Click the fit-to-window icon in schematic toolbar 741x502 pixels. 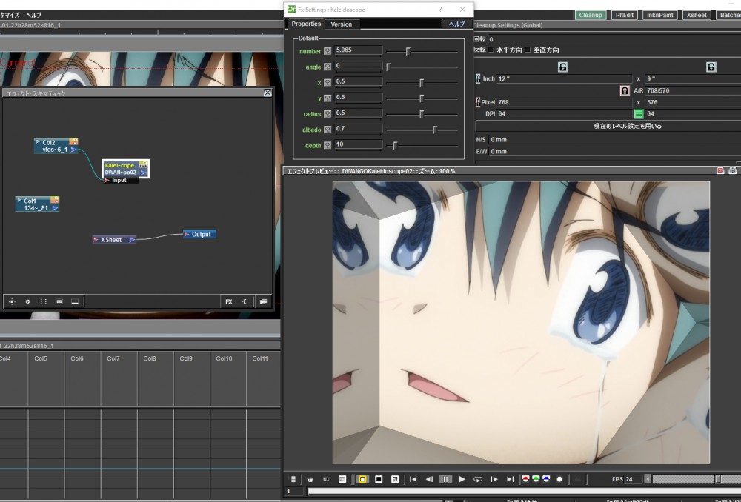pyautogui.click(x=12, y=301)
